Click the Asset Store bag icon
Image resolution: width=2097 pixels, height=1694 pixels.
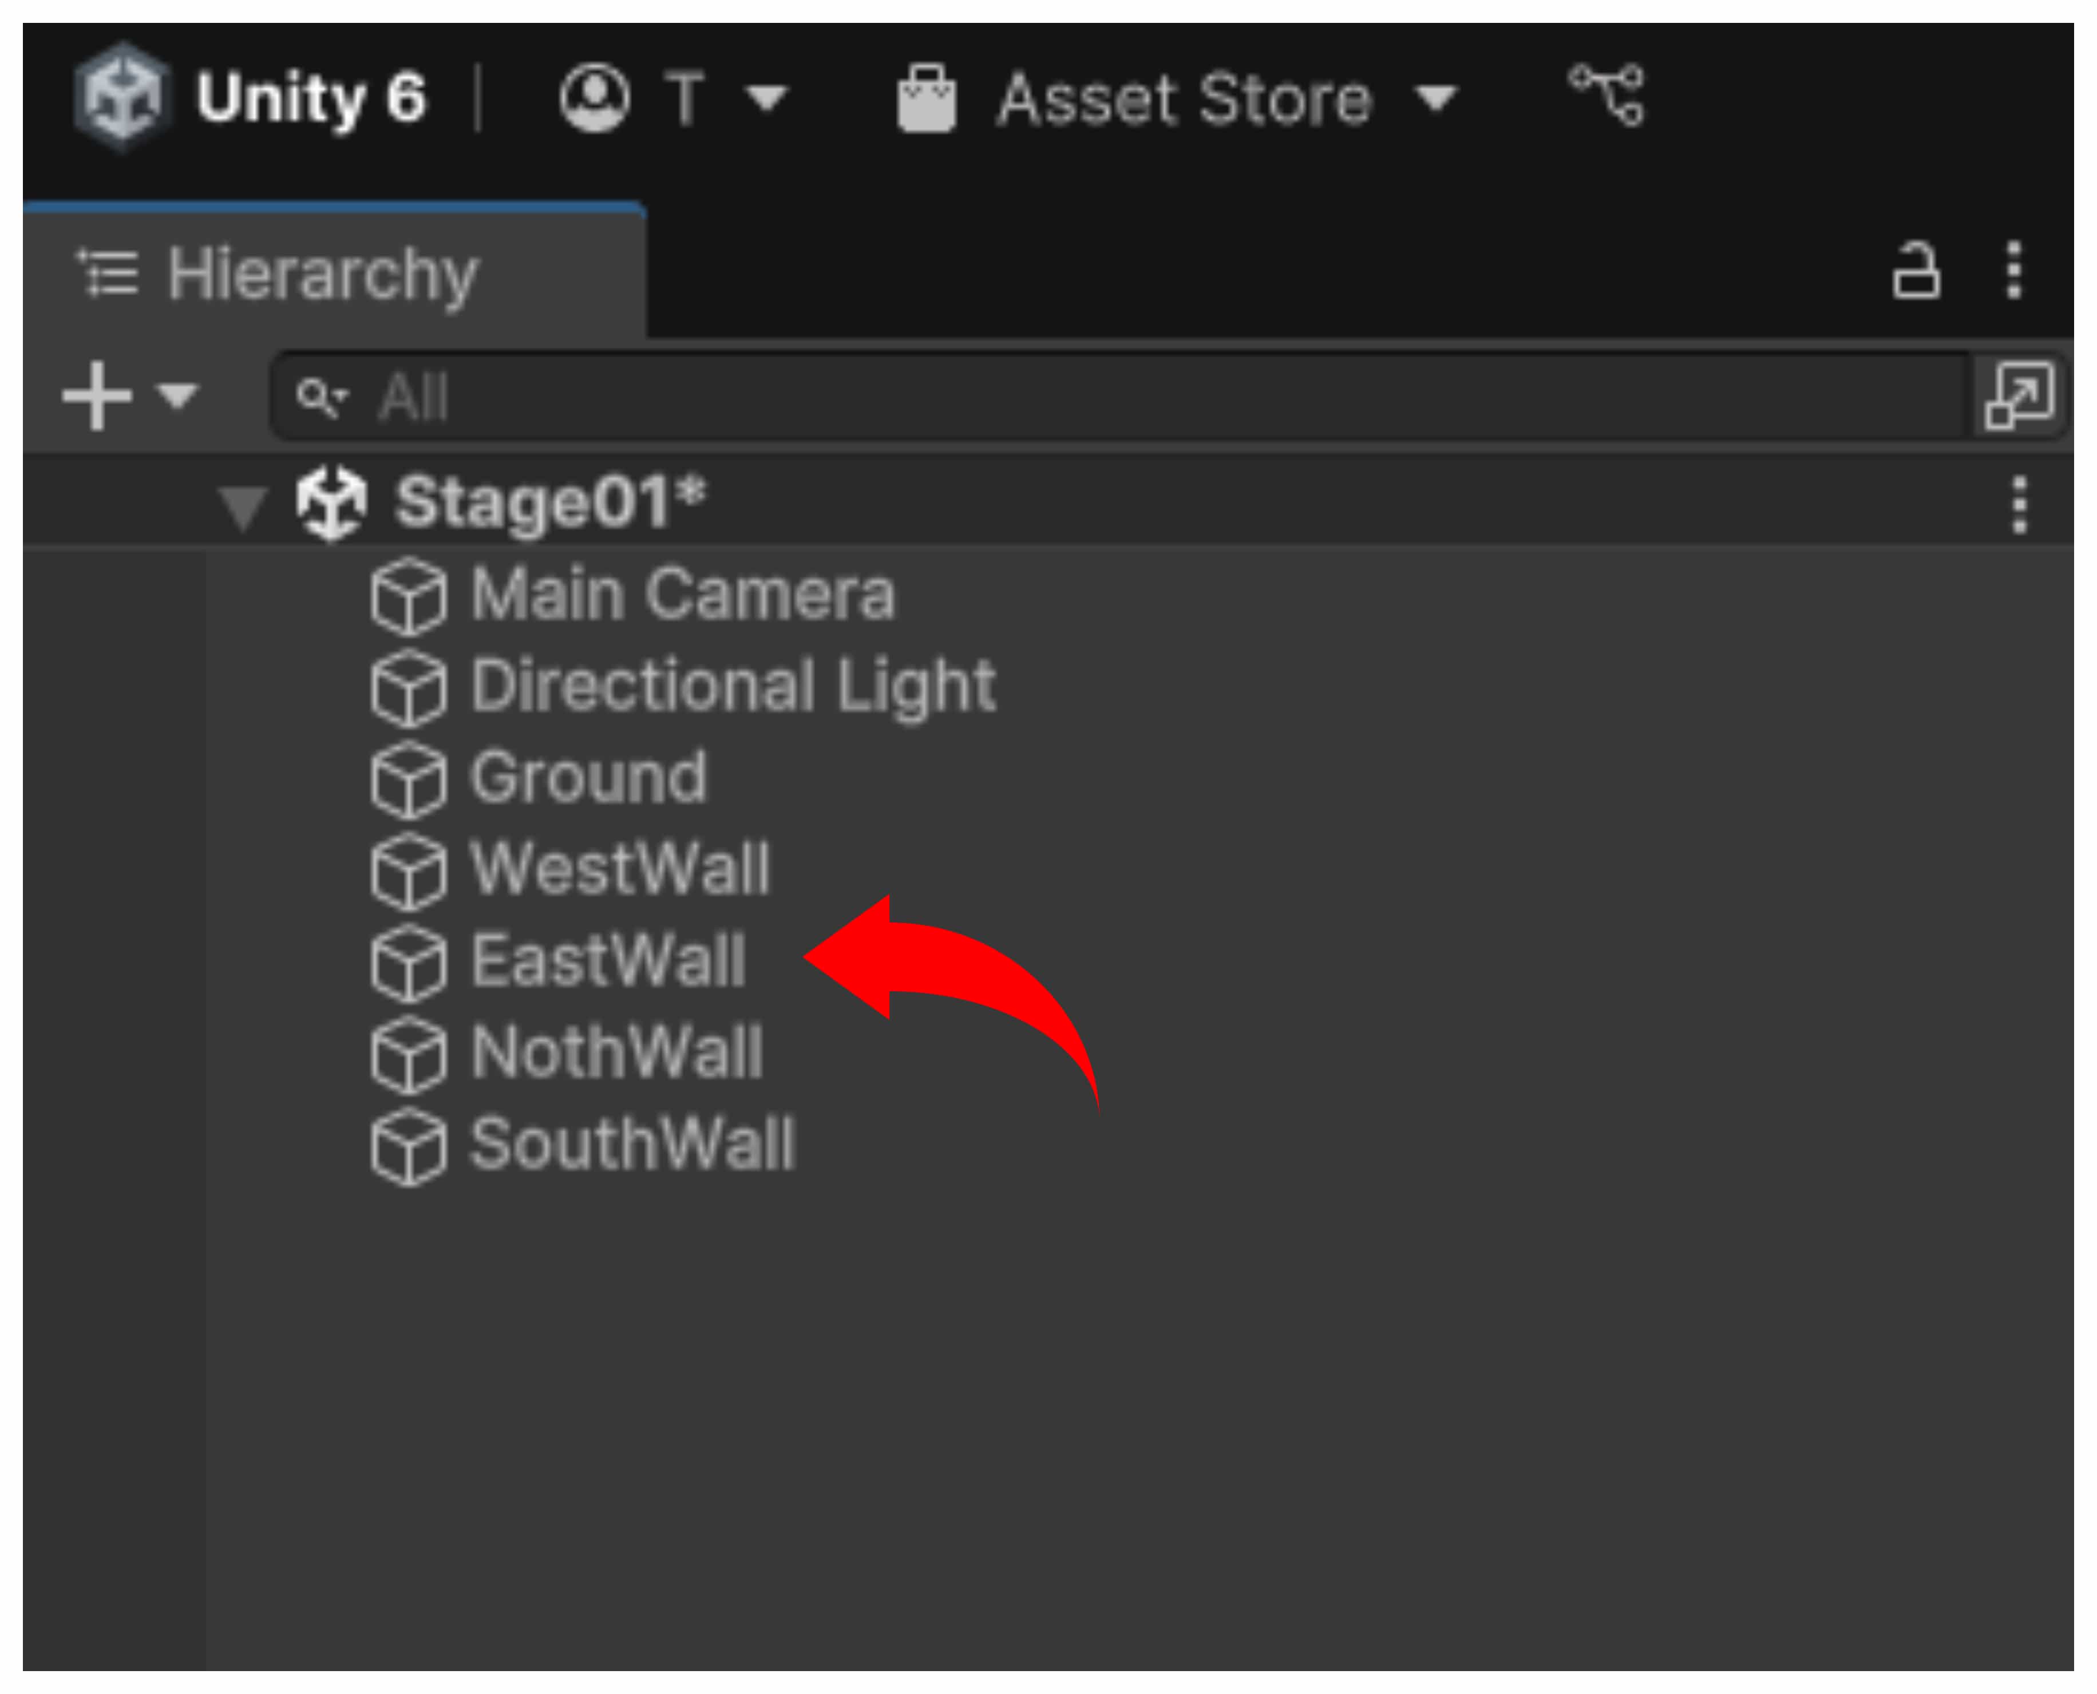926,98
